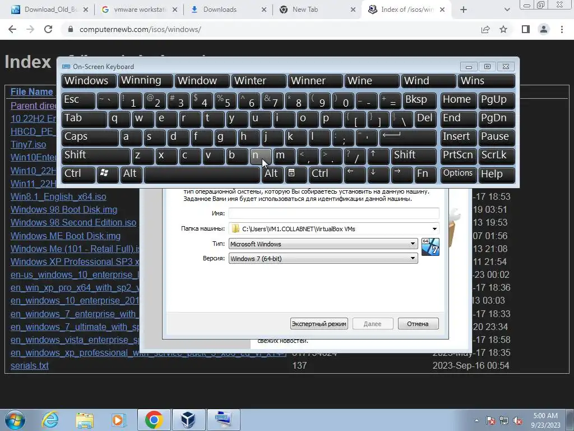The height and width of the screenshot is (431, 574).
Task: Toggle right Alt key on keyboard
Action: pyautogui.click(x=272, y=175)
